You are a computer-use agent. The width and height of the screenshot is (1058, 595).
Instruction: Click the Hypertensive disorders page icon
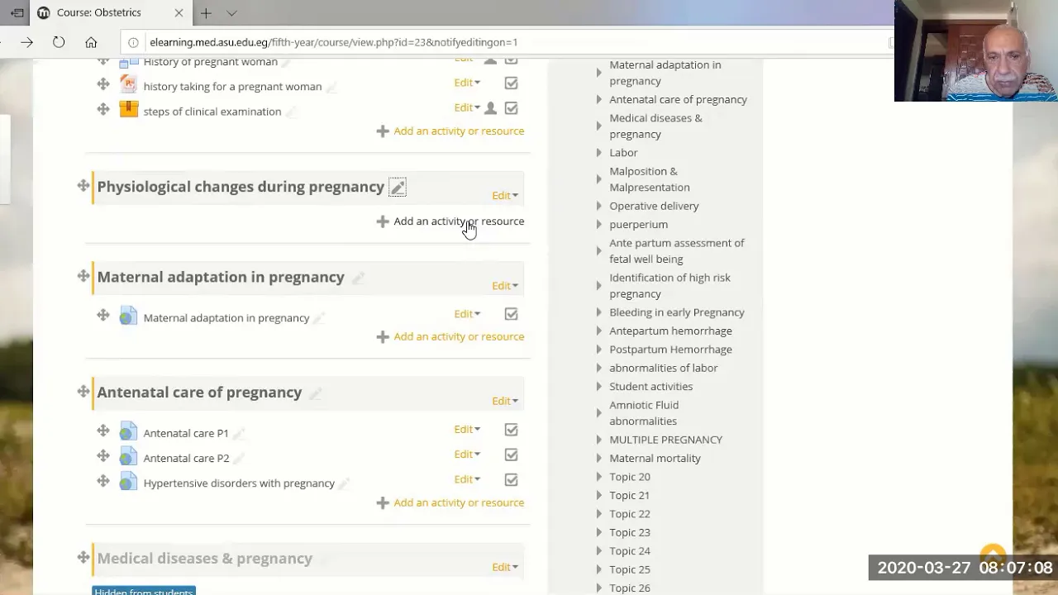point(128,481)
